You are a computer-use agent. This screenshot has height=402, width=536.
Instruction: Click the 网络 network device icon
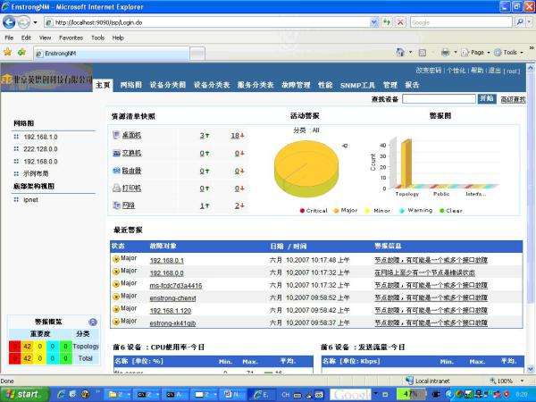point(116,205)
